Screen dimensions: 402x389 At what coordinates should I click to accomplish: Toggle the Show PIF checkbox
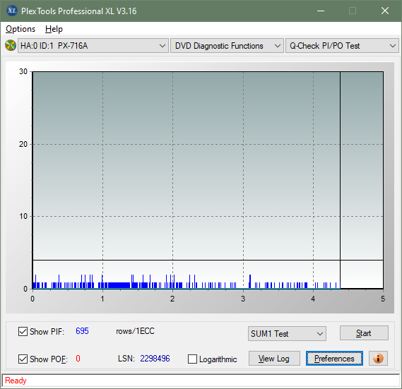point(23,331)
